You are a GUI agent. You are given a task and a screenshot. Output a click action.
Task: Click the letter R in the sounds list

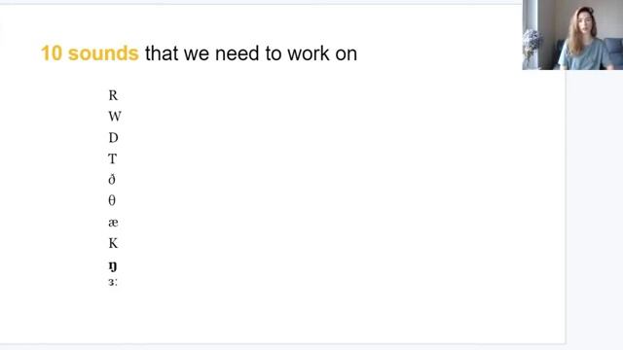113,95
